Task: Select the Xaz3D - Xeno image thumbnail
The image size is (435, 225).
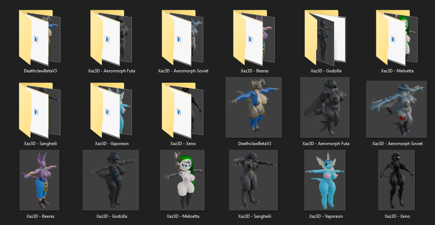Action: click(397, 180)
